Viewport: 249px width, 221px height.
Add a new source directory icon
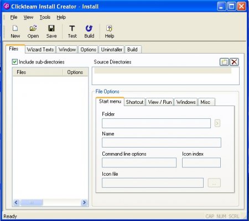pos(224,62)
